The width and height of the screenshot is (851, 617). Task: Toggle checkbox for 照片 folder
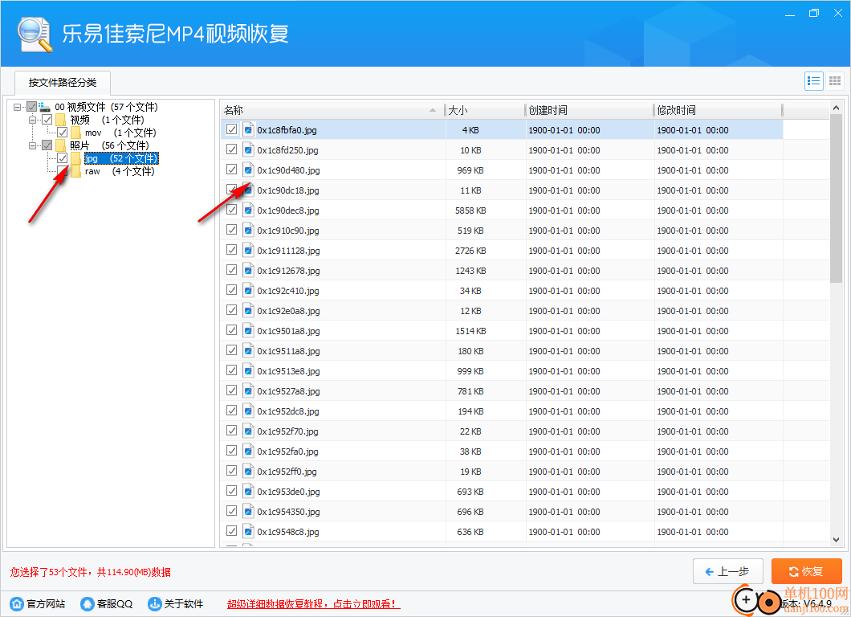tap(47, 145)
